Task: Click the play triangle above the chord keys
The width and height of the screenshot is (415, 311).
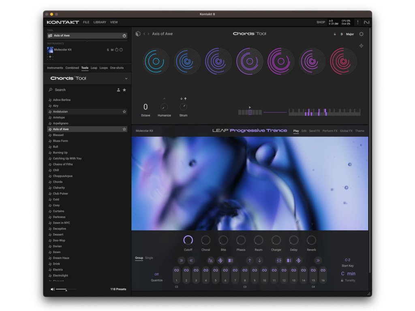Action: click(250, 107)
